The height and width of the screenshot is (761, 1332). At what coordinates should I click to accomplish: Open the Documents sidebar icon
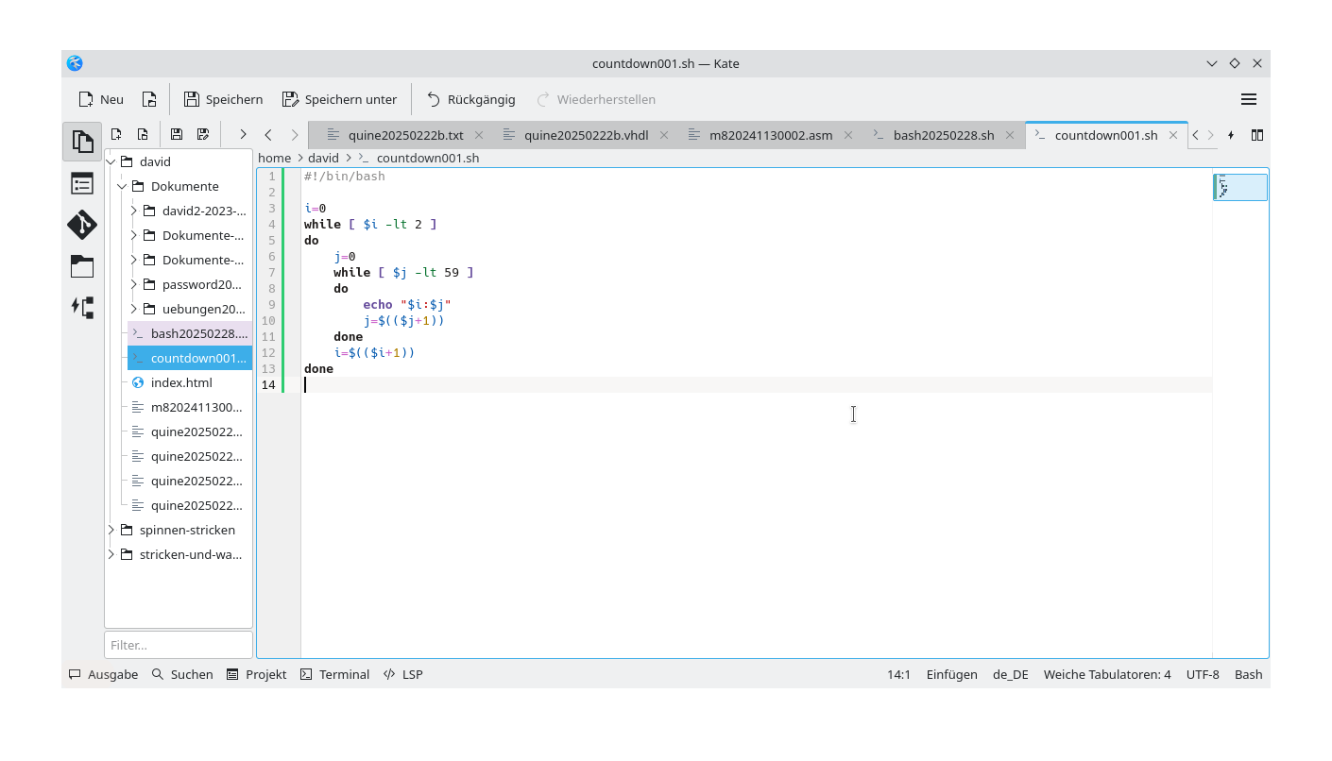[81, 142]
